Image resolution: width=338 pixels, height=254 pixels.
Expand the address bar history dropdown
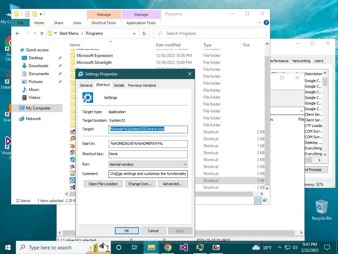(x=134, y=33)
